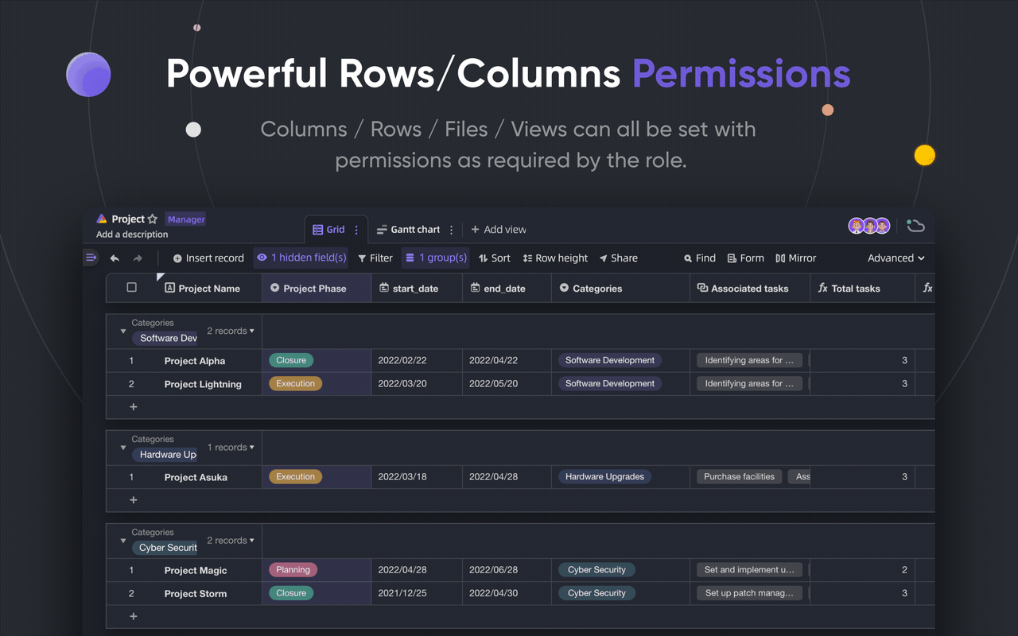Click the cloud sync icon
This screenshot has width=1018, height=636.
click(x=915, y=226)
